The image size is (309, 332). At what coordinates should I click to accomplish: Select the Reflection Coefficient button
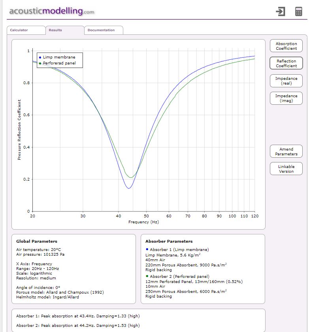click(286, 63)
